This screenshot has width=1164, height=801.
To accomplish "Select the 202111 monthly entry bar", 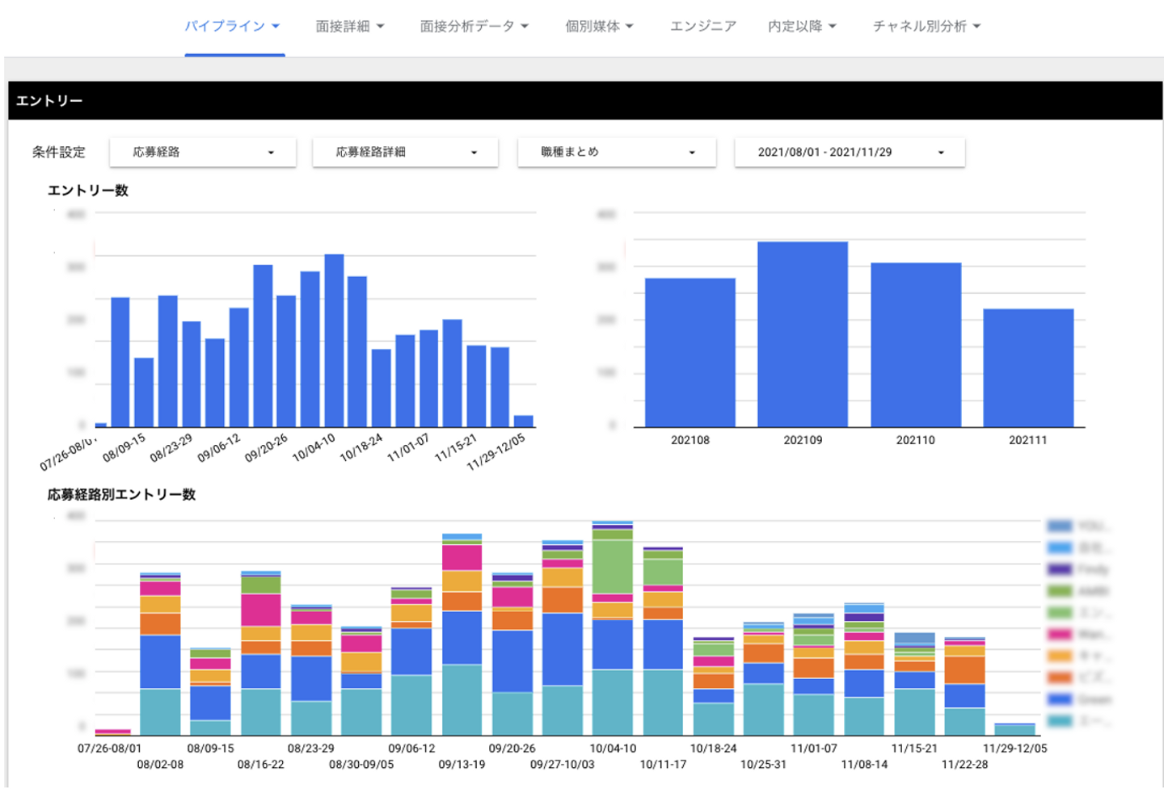I will (x=1028, y=367).
